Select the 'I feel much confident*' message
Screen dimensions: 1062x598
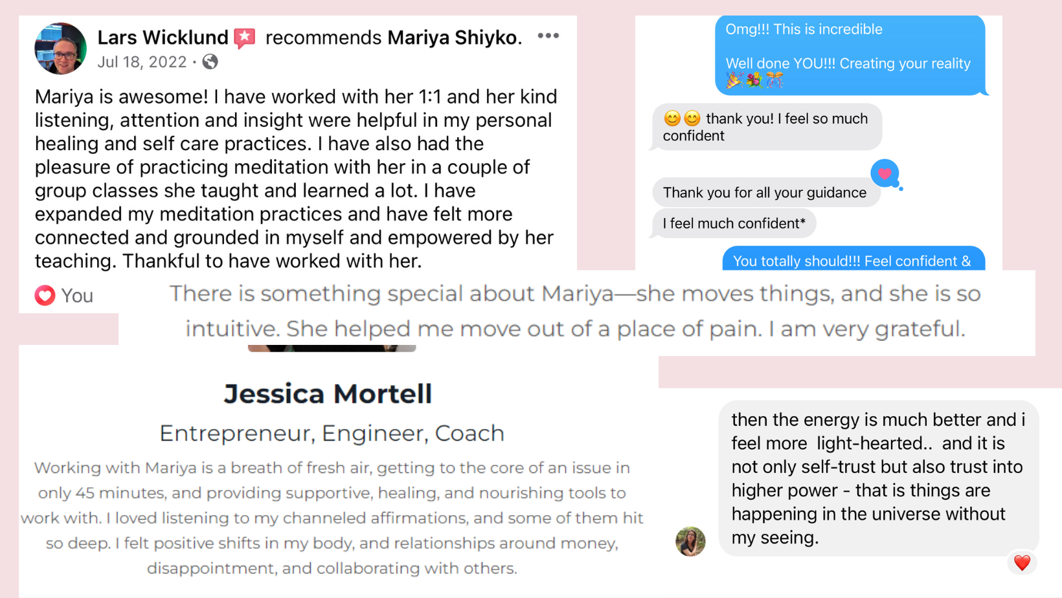click(734, 223)
